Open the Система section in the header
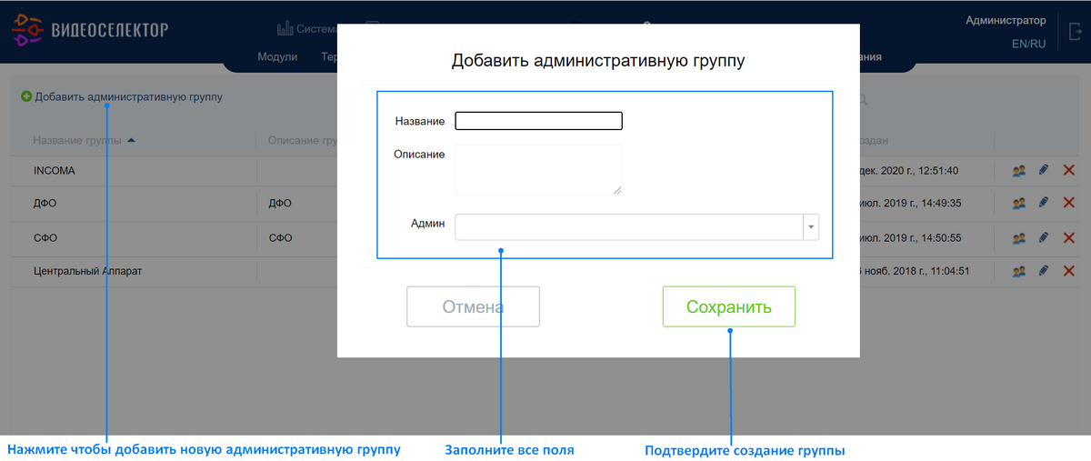The image size is (1091, 461). coord(307,27)
